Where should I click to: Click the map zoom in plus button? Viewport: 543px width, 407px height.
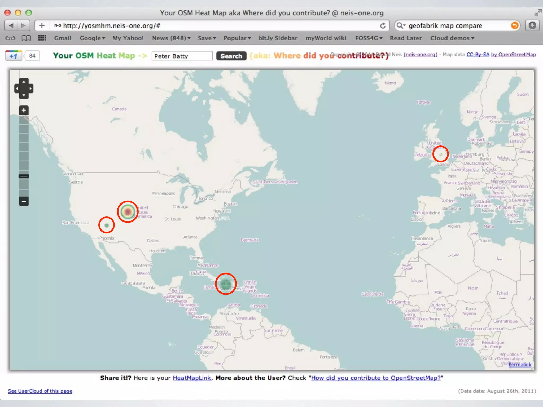pyautogui.click(x=24, y=110)
